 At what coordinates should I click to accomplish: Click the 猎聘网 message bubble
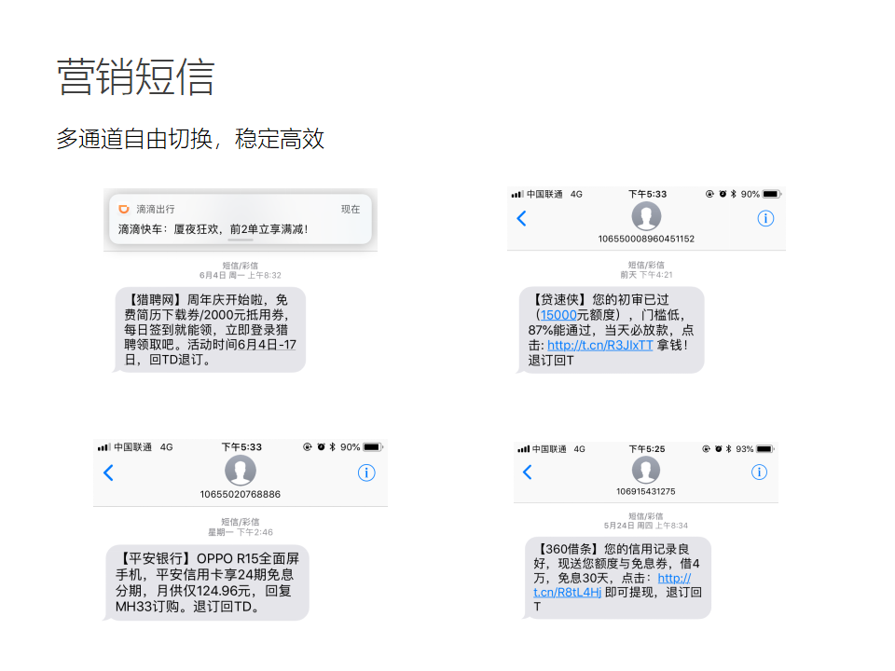click(210, 330)
